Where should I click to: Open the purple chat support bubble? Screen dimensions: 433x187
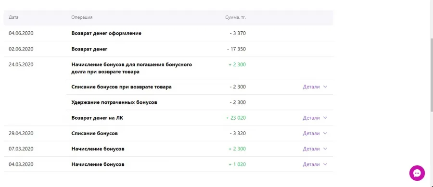(417, 173)
